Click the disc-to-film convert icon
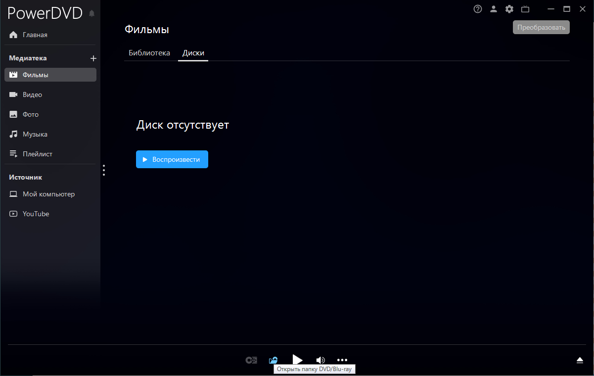Image resolution: width=594 pixels, height=376 pixels. [251, 360]
